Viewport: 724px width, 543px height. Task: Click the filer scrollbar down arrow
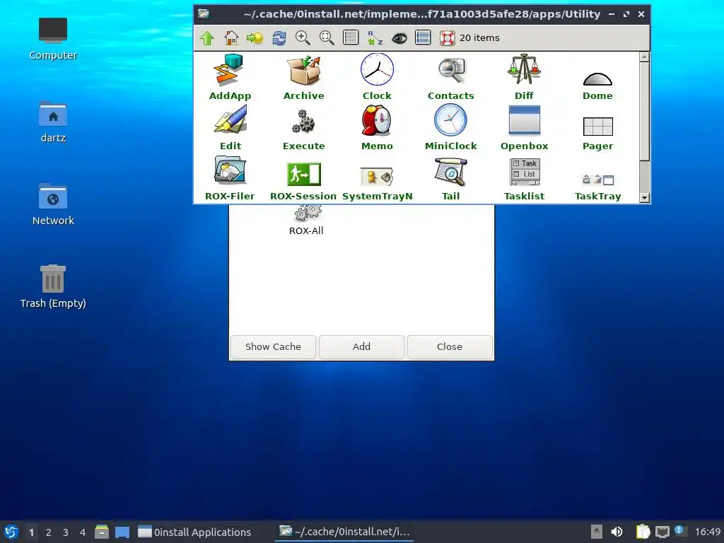pyautogui.click(x=645, y=198)
